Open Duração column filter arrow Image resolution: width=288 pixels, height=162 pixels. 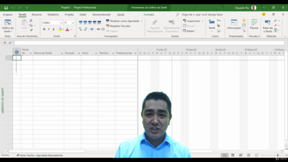79,53
